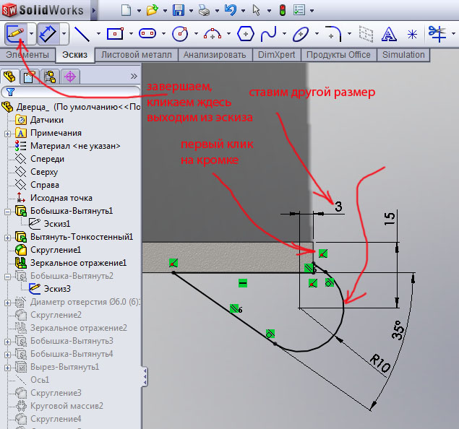The height and width of the screenshot is (429, 459).
Task: Open the DimXpert ribbon tab
Action: click(276, 55)
